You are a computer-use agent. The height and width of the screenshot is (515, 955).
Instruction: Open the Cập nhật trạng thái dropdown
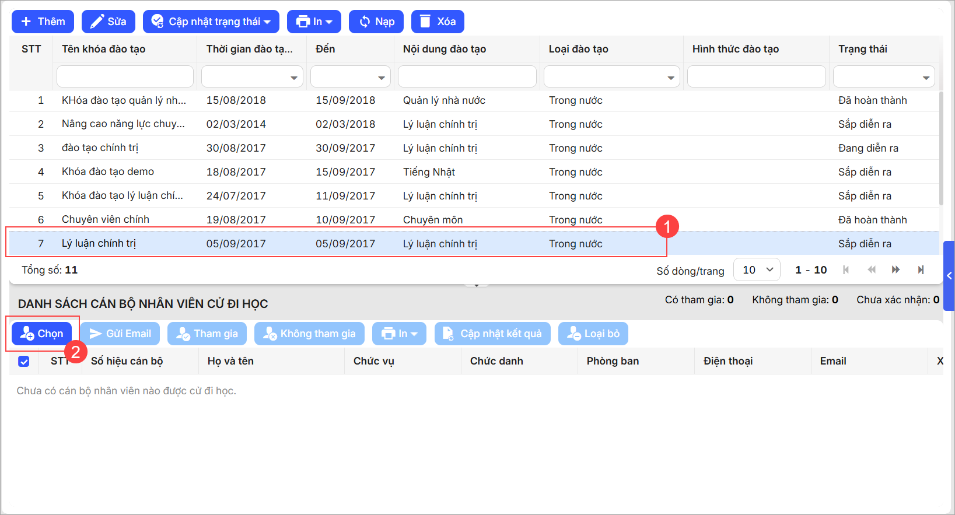[211, 22]
